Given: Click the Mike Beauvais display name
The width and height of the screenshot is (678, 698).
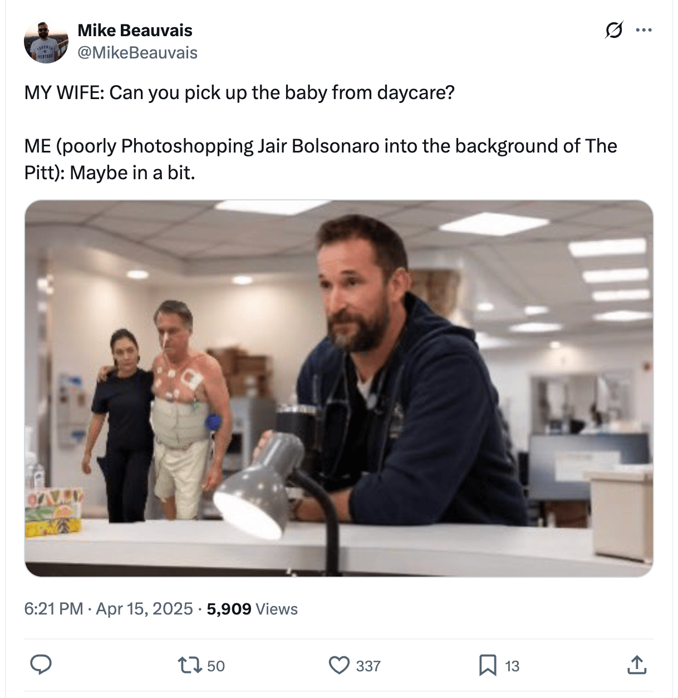Looking at the screenshot, I should point(135,30).
